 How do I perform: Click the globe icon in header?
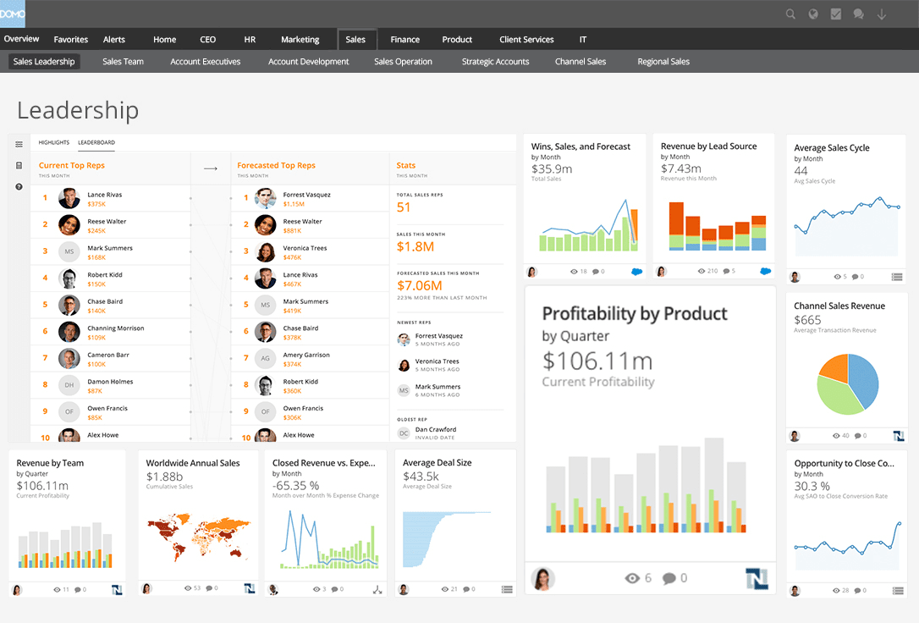[813, 14]
